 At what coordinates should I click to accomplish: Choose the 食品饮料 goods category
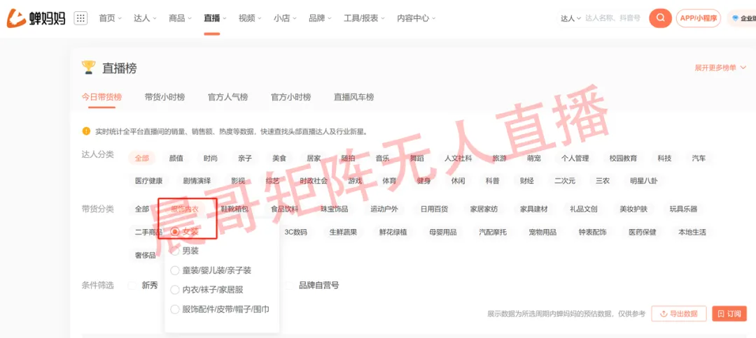pyautogui.click(x=284, y=209)
